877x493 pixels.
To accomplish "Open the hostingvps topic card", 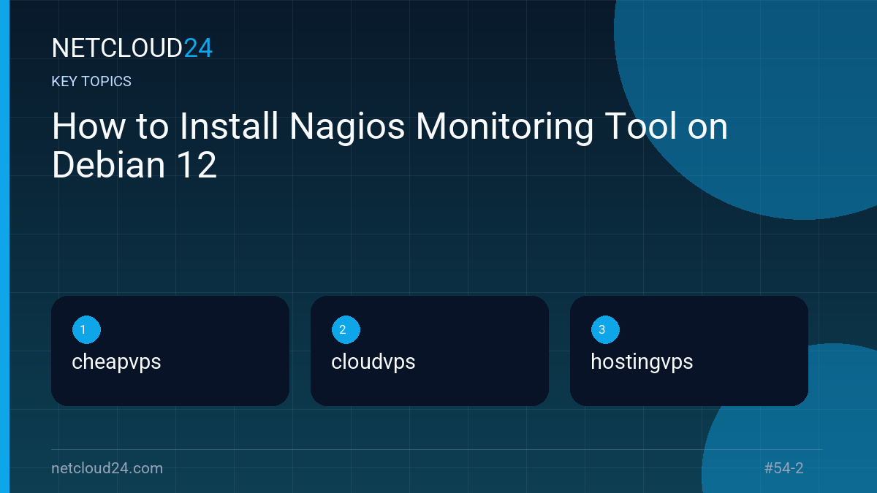I will point(689,351).
